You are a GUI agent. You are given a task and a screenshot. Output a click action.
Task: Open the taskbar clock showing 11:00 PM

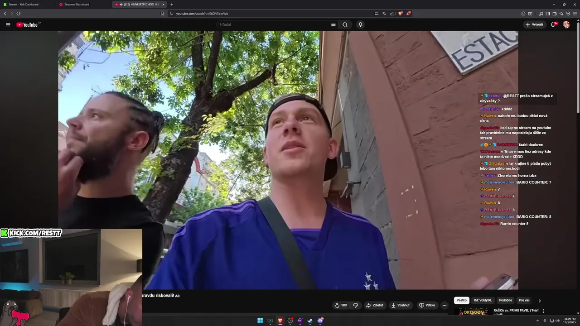click(x=570, y=321)
